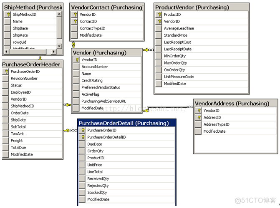Select the ShipMethod table title bar
Screen dimensions: 280x208
click(33, 7)
